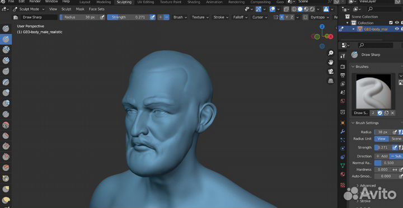The height and width of the screenshot is (208, 403).
Task: Open the Edit menu
Action: [x=22, y=2]
